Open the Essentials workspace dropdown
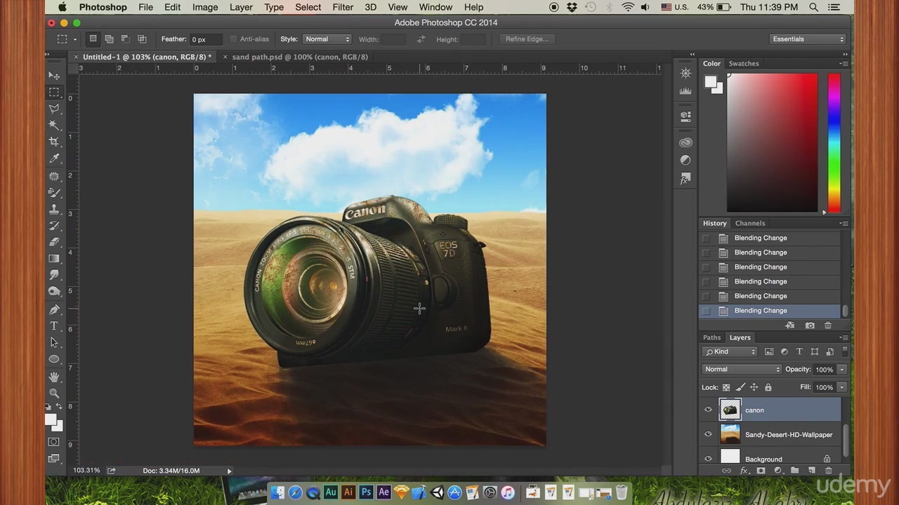The height and width of the screenshot is (505, 899). coord(808,39)
